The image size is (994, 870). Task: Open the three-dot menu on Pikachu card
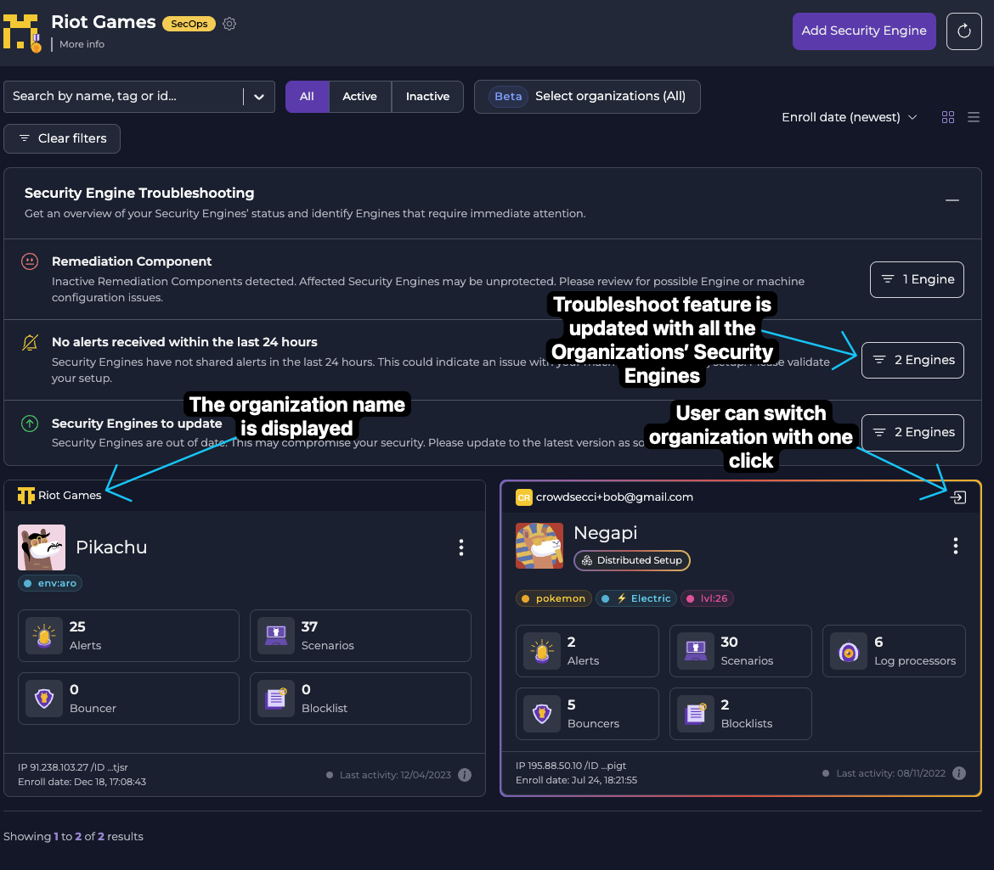tap(461, 547)
